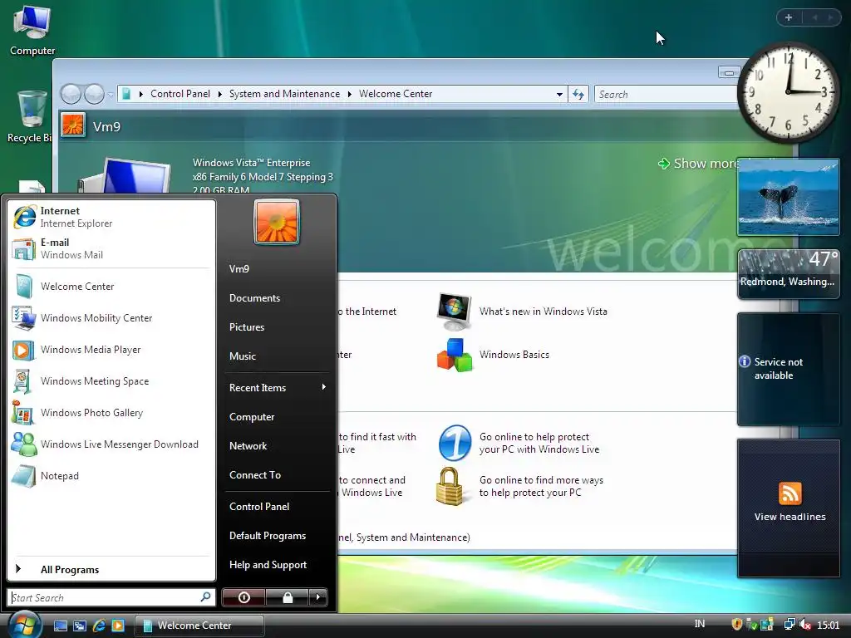Launch Windows Media Player from Start menu
This screenshot has width=851, height=638.
point(111,350)
